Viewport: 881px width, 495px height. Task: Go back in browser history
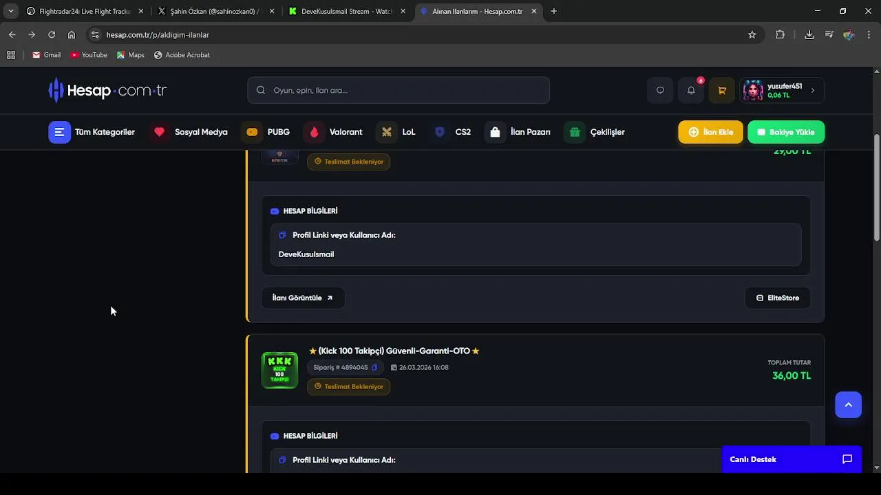point(12,34)
